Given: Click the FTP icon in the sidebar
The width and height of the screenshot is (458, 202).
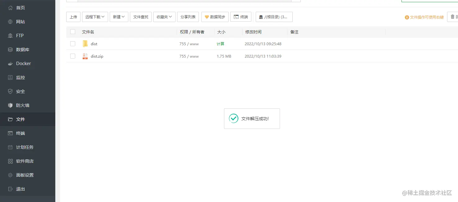Looking at the screenshot, I should pyautogui.click(x=10, y=36).
